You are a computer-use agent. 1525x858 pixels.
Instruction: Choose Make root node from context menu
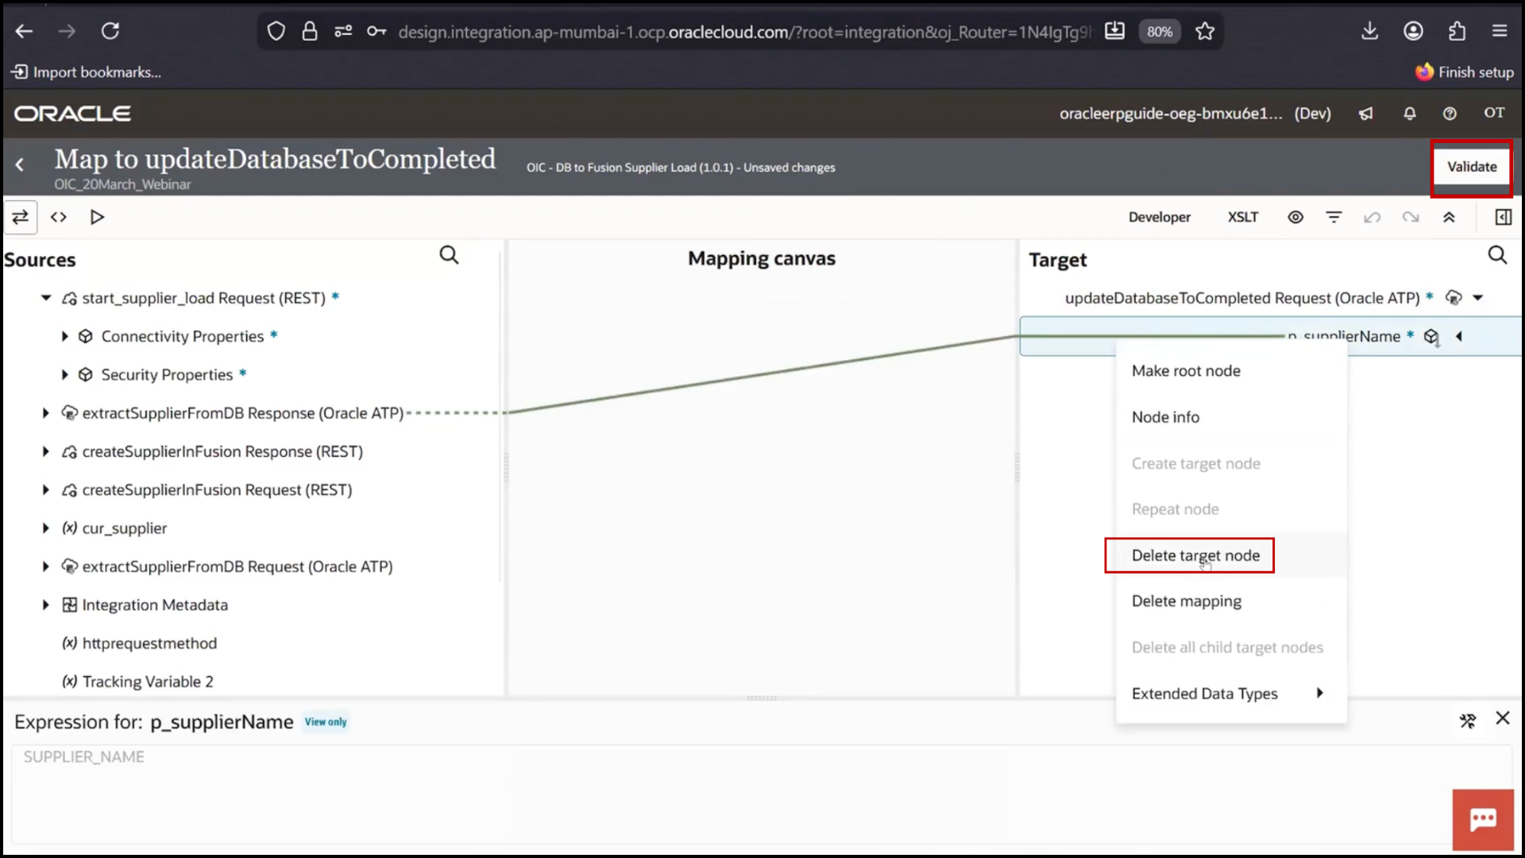click(1186, 371)
